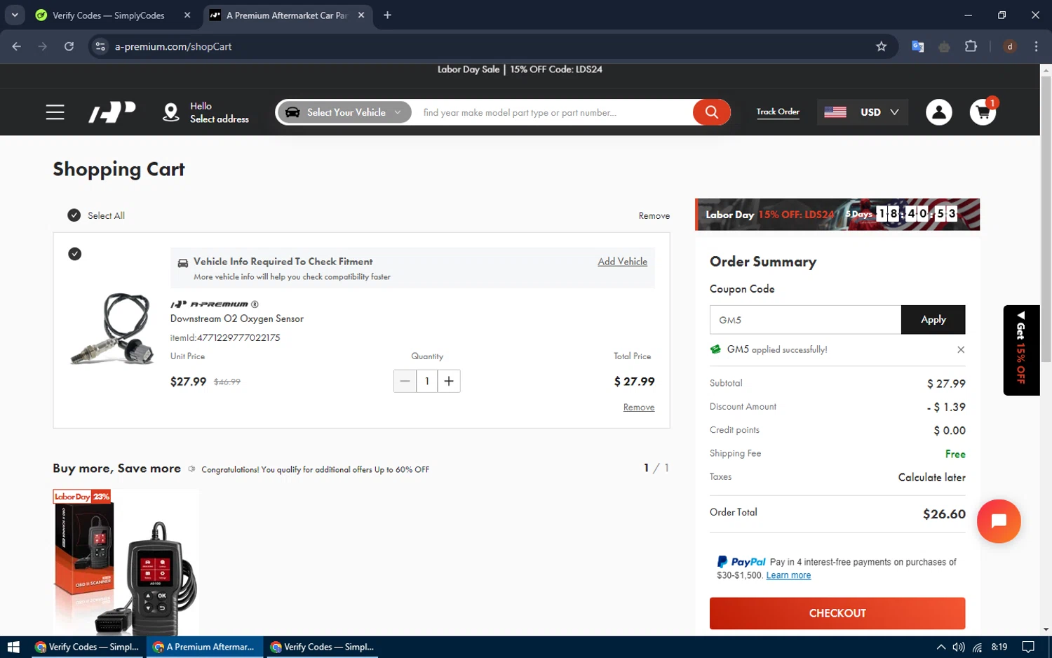Screen dimensions: 1052x658
Task: Click the Labor Day Sale top banner
Action: 520,69
